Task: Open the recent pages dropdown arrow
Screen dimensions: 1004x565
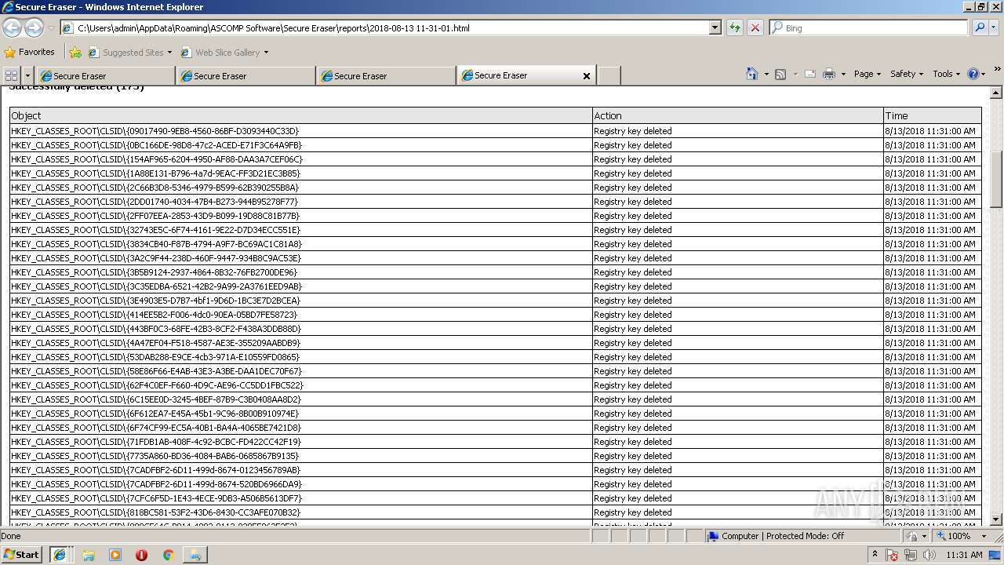Action: pyautogui.click(x=51, y=28)
